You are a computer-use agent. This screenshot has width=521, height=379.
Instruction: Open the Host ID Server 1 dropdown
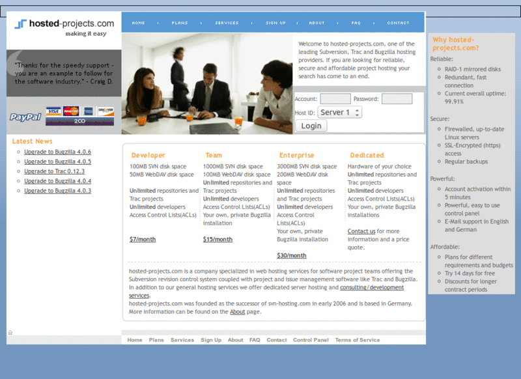point(339,112)
